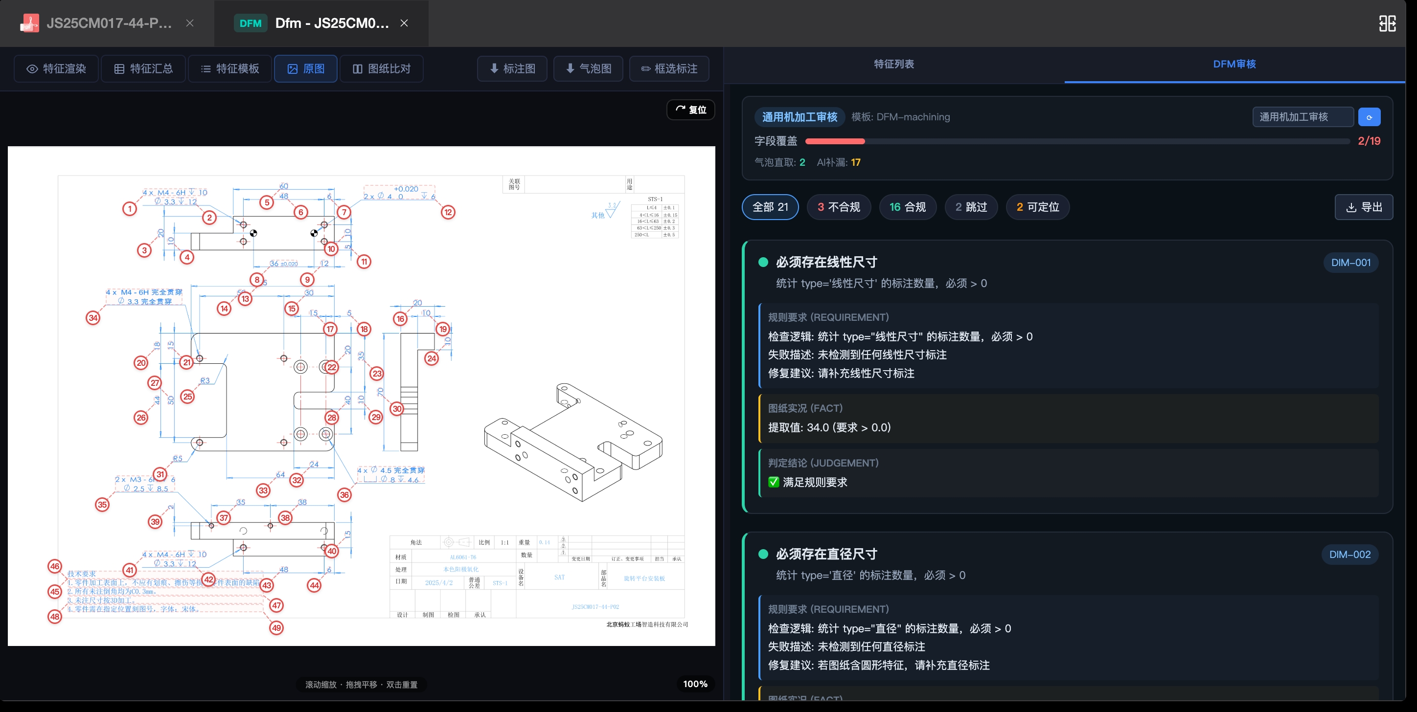Click balloon marker 26 on drawing
Viewport: 1417px width, 712px height.
(141, 418)
